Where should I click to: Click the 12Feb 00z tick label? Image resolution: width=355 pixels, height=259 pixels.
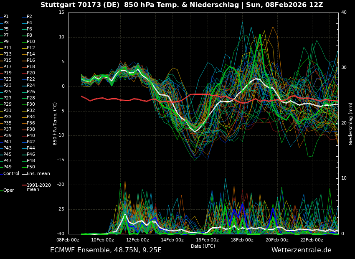137,240
